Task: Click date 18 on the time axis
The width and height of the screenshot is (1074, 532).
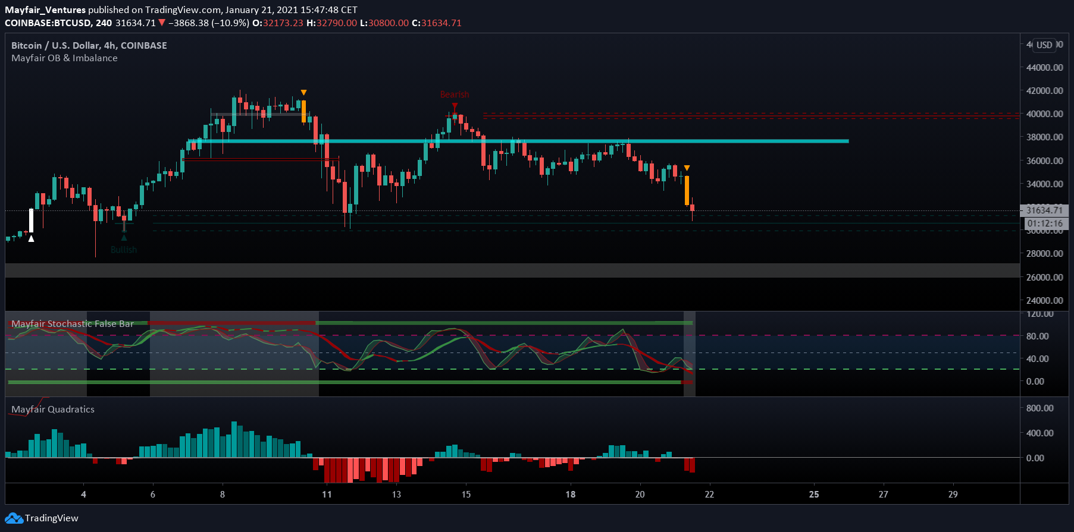Action: 570,494
